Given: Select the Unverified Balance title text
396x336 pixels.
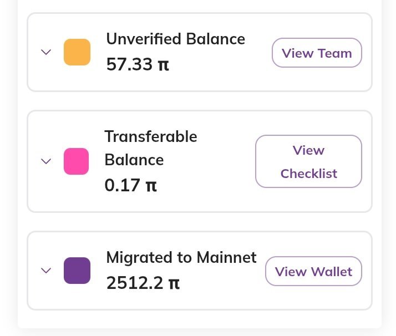Looking at the screenshot, I should click(x=175, y=39).
